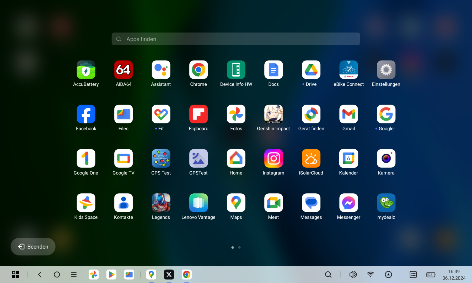The height and width of the screenshot is (283, 472).
Task: Launch the Kamera app
Action: (386, 158)
